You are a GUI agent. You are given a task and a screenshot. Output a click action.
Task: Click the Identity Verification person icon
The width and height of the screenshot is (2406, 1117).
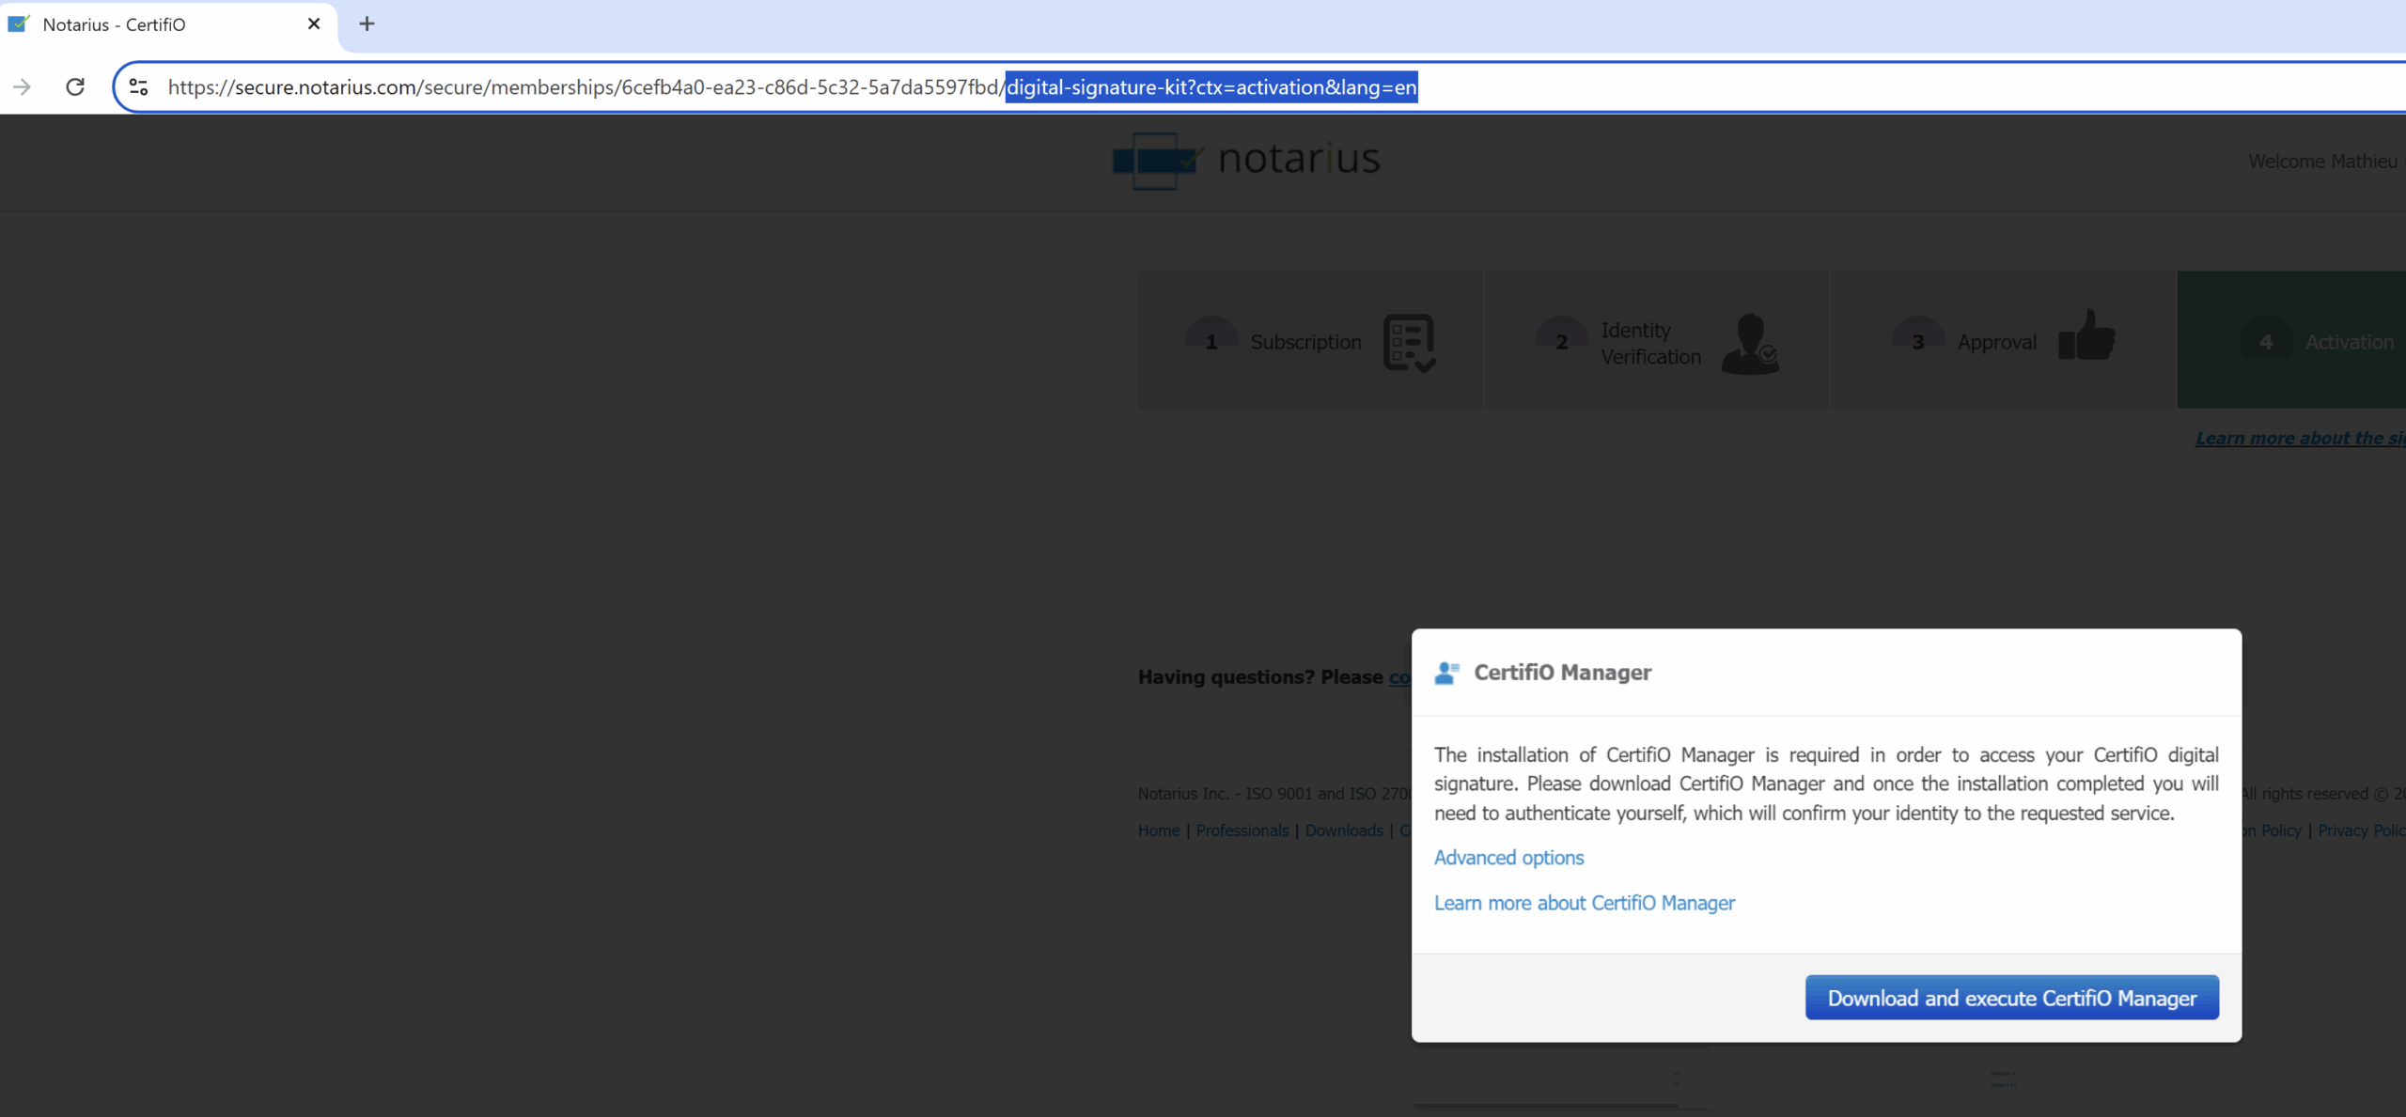point(1749,344)
